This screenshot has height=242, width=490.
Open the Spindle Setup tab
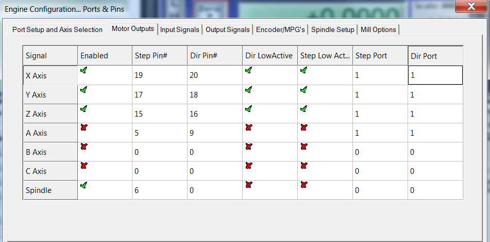(333, 30)
